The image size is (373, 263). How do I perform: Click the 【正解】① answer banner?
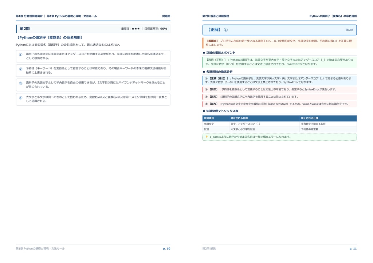[279, 30]
